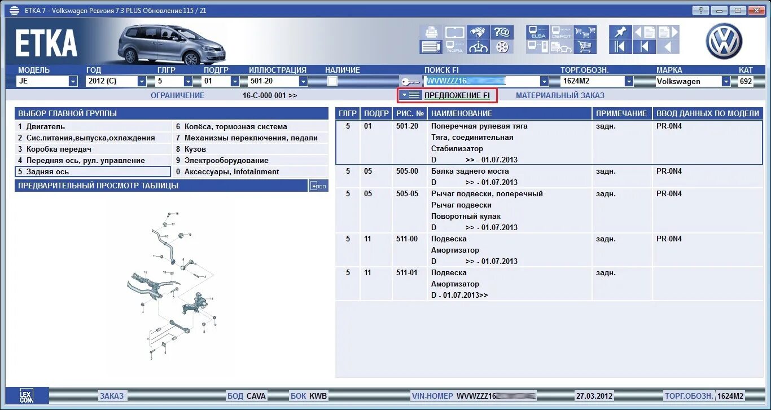The height and width of the screenshot is (410, 771).
Task: Open МАТЕРИАЛЬНЫЙ ЗАКАЗ
Action: click(x=560, y=96)
